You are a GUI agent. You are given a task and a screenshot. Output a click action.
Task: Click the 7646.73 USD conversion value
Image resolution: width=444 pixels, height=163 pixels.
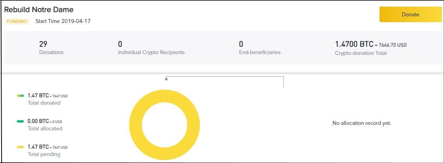point(392,45)
